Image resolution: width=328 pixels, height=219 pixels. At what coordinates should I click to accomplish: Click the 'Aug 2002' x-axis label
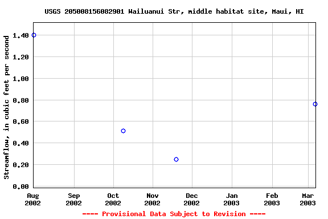coord(33,199)
